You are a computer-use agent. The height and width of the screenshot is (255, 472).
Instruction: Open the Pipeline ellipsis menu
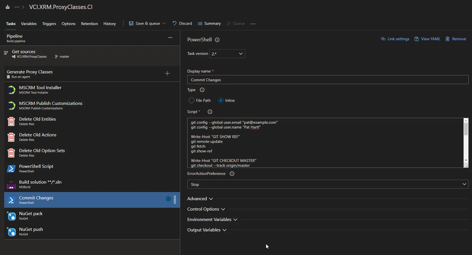170,38
